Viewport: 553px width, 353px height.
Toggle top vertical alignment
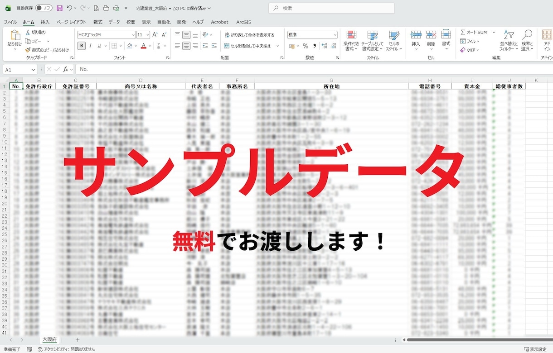177,35
